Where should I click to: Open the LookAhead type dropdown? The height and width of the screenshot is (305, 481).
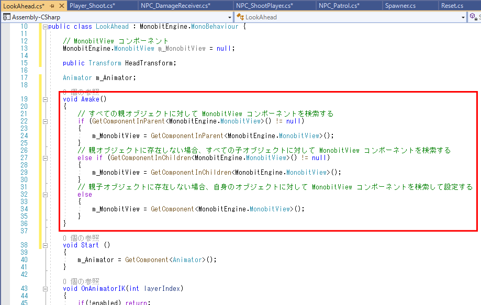(x=463, y=17)
